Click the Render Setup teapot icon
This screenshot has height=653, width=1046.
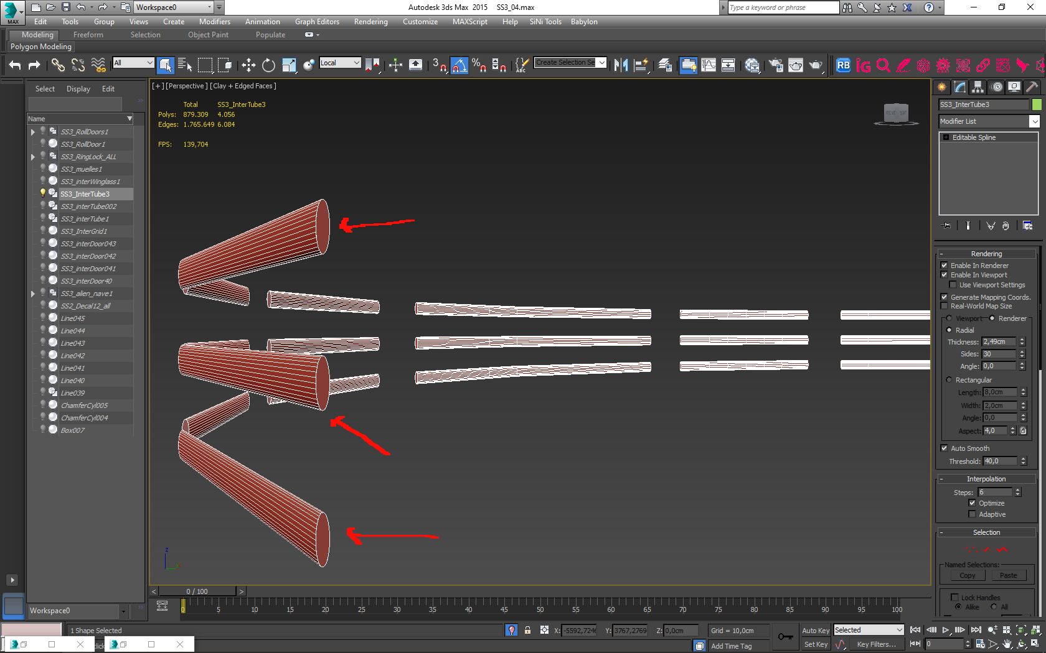(796, 65)
